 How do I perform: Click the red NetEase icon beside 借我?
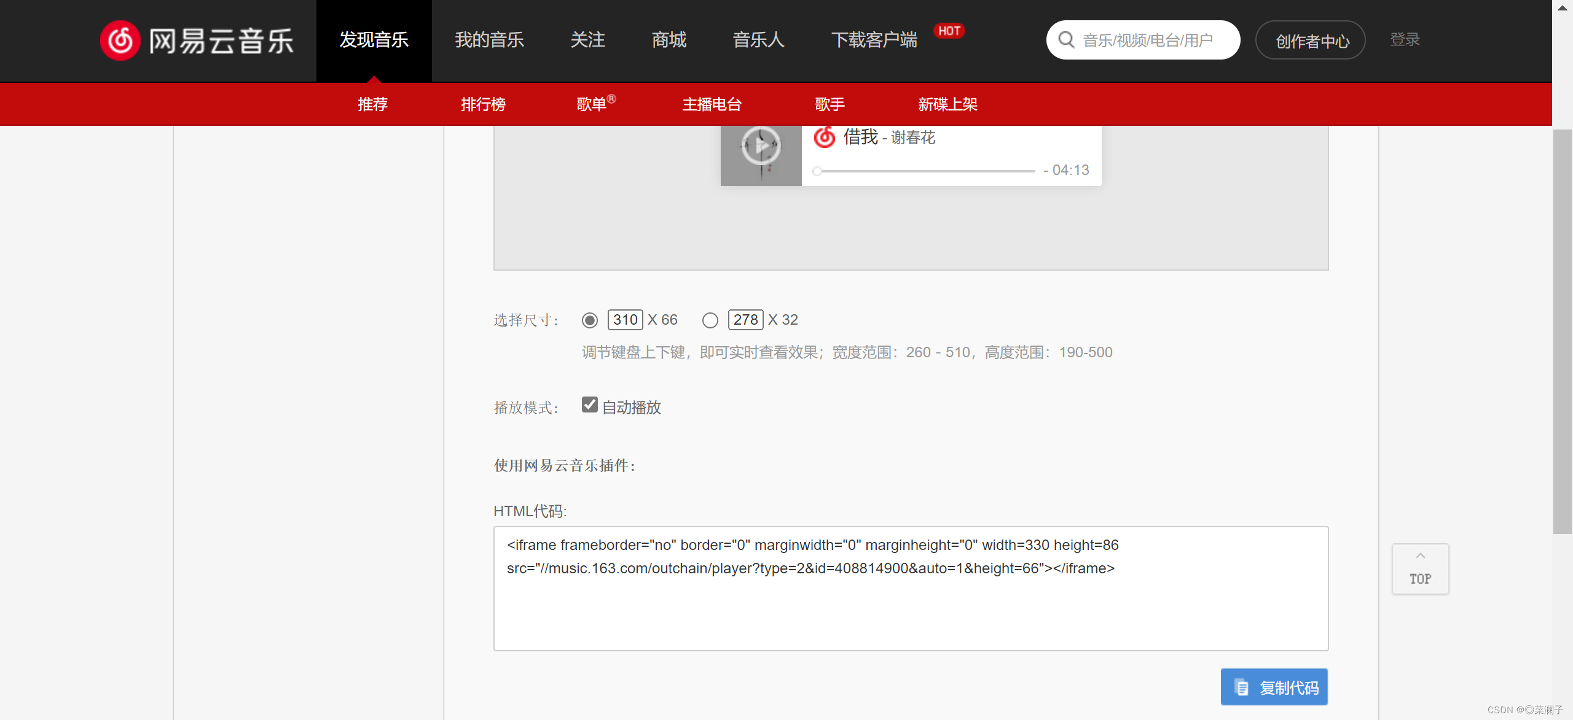point(825,137)
